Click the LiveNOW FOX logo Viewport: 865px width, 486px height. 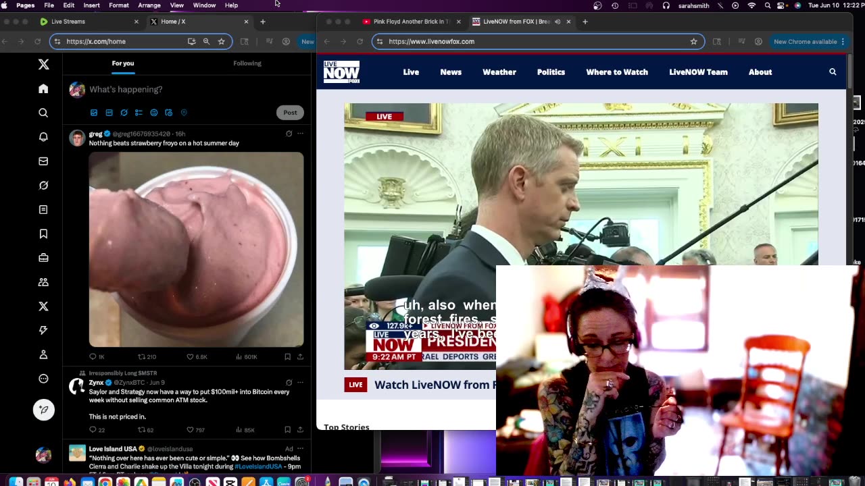tap(341, 72)
